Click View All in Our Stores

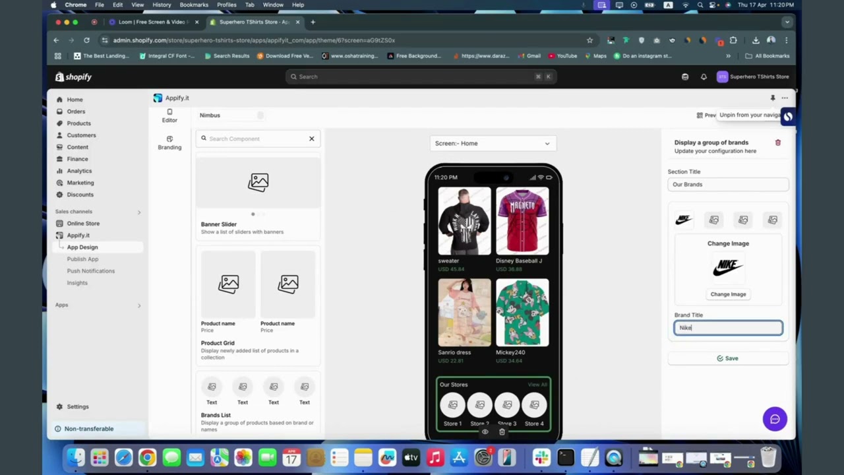(537, 385)
